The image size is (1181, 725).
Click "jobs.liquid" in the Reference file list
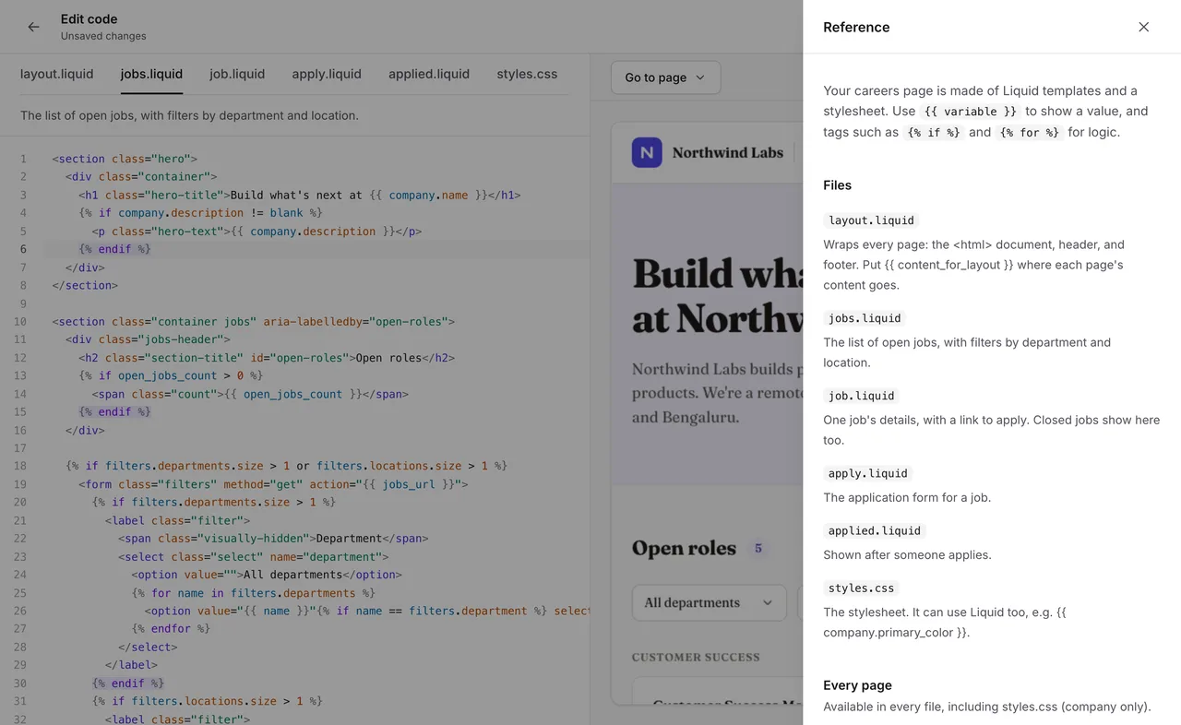coord(865,318)
